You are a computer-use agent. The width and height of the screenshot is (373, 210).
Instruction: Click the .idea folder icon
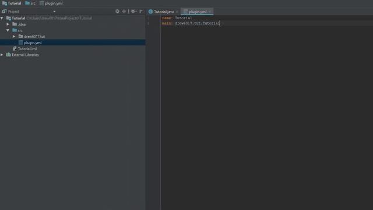15,24
